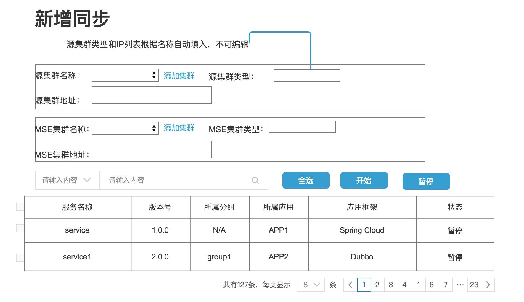The image size is (524, 302).
Task: Go to page 6
Action: pyautogui.click(x=432, y=285)
